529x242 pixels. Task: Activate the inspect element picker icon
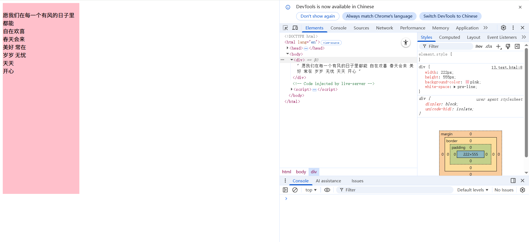[285, 28]
